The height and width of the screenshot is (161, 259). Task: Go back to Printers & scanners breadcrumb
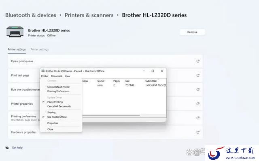[x=89, y=15]
